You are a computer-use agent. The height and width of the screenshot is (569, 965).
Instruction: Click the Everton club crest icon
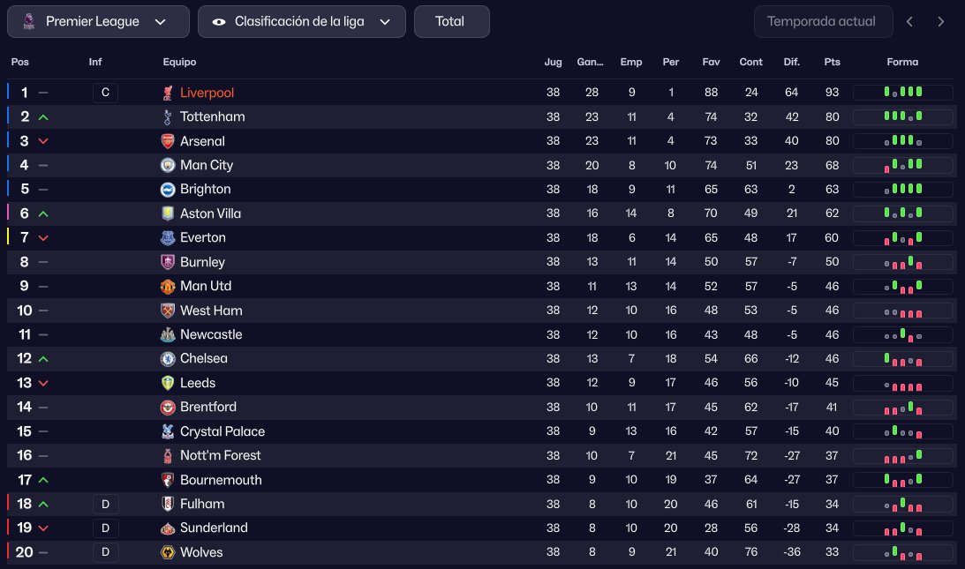coord(168,237)
